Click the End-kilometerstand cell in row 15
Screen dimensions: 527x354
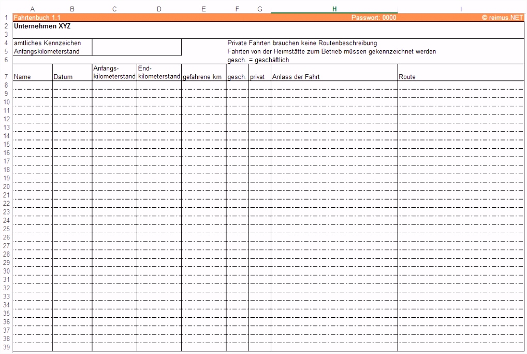tap(159, 145)
